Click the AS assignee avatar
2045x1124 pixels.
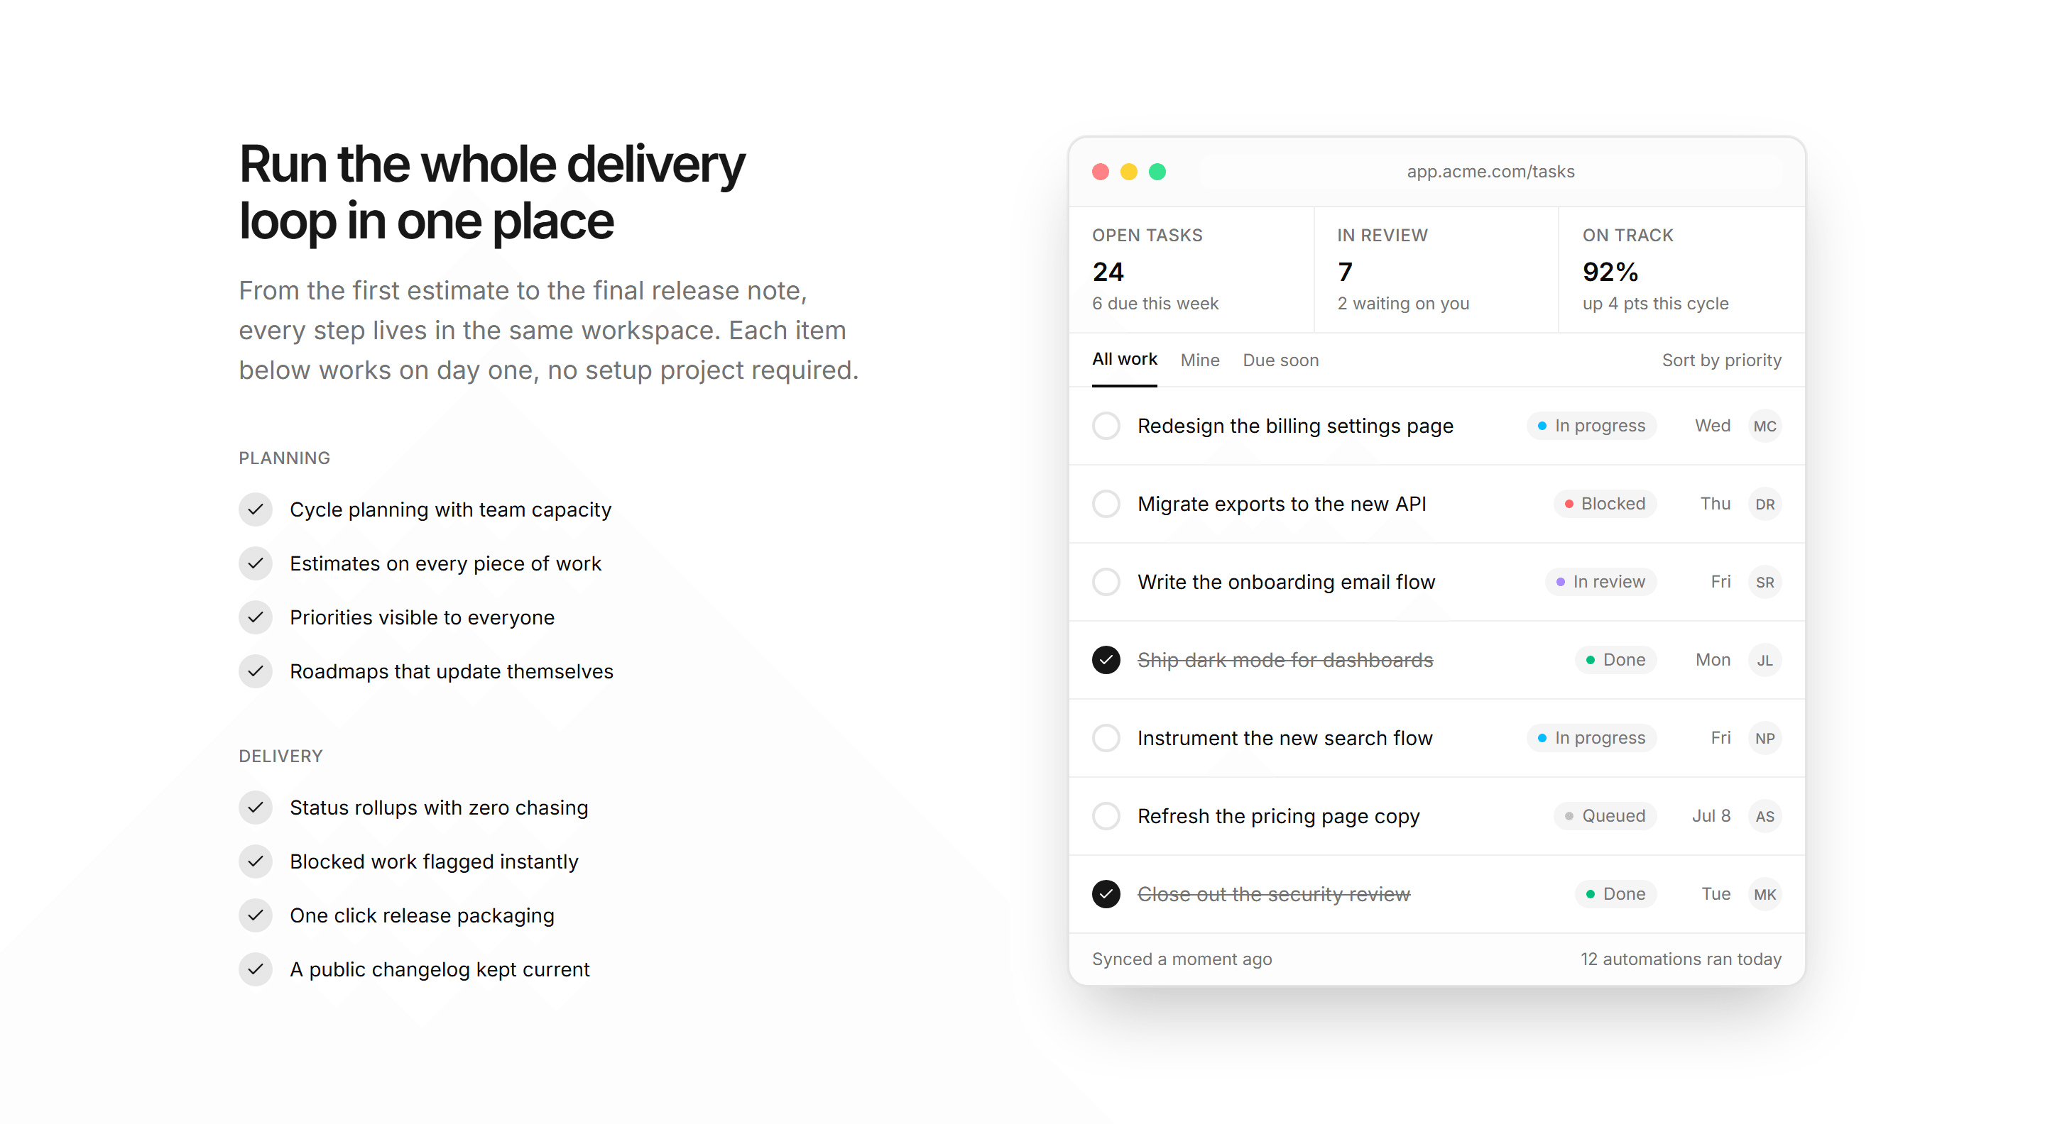point(1765,816)
